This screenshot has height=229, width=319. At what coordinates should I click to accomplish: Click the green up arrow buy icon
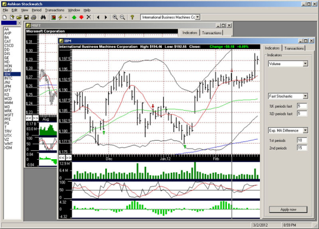pos(74,17)
